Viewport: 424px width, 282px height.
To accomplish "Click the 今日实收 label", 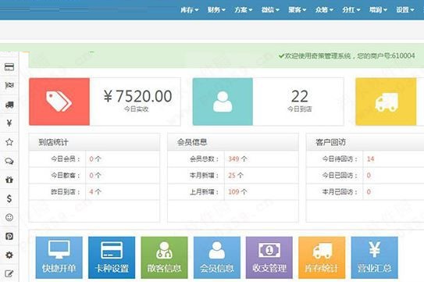I will point(137,109).
